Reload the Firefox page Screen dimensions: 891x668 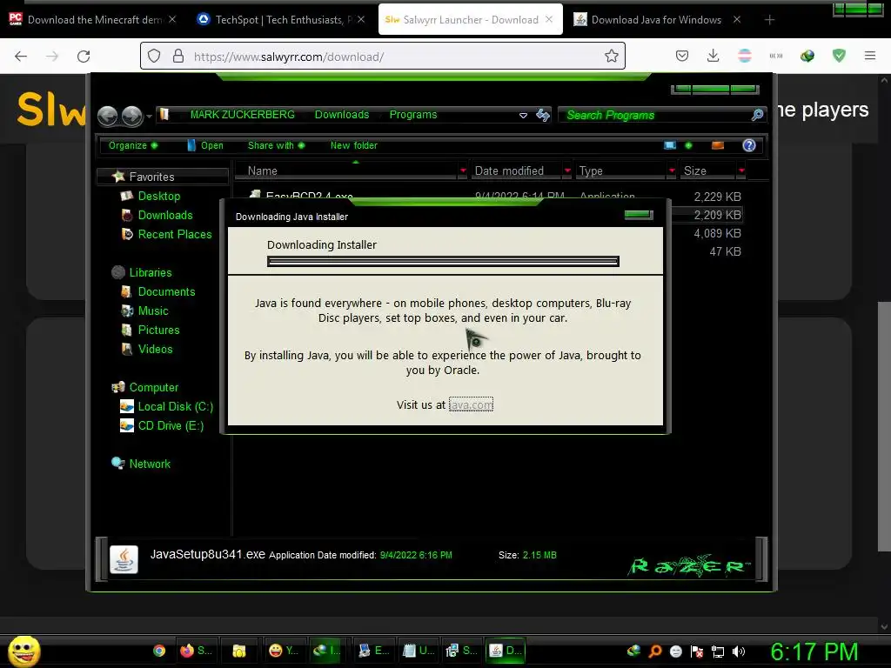tap(84, 57)
